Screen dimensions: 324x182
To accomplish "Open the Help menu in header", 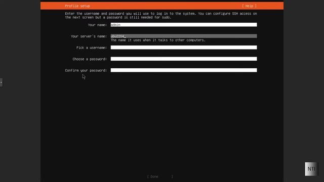I will click(249, 6).
